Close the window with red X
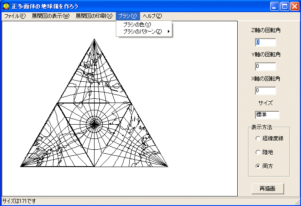 [x=294, y=6]
